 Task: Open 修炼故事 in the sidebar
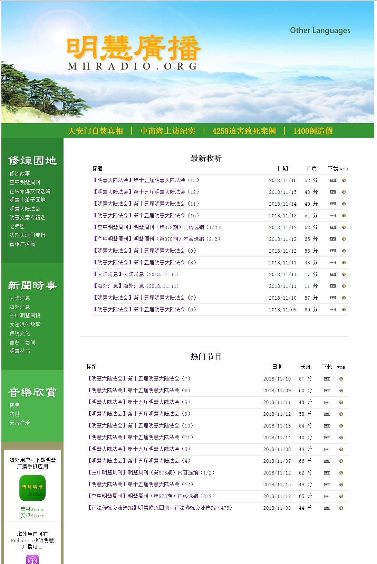tap(20, 173)
